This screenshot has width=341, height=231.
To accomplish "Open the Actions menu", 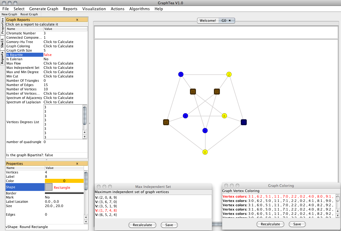I will click(118, 9).
